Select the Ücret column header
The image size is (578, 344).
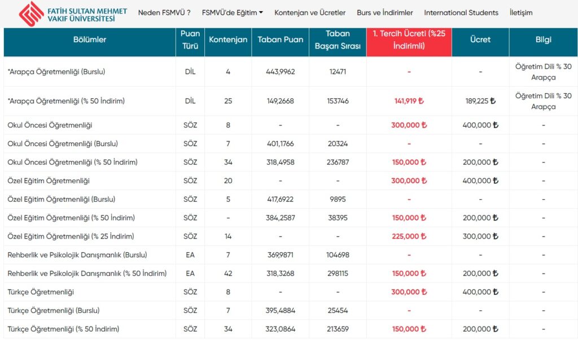pos(480,40)
